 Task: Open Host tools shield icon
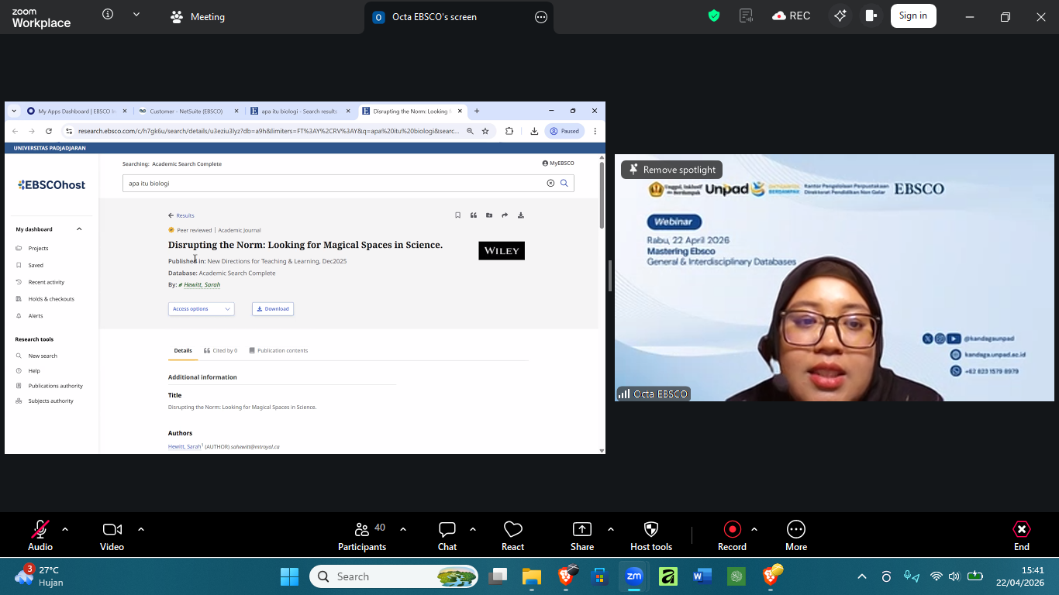651,529
